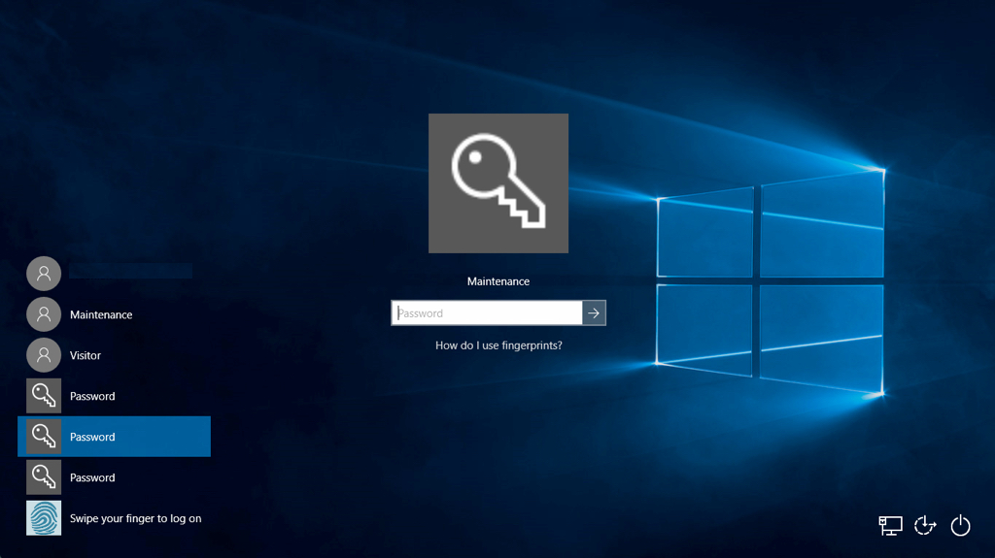Select the highlighted Password sign-in label
Image resolution: width=995 pixels, height=558 pixels.
point(92,437)
